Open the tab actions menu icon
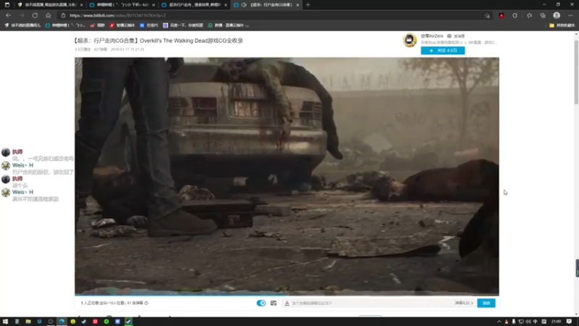The height and width of the screenshot is (326, 579). 7,5
